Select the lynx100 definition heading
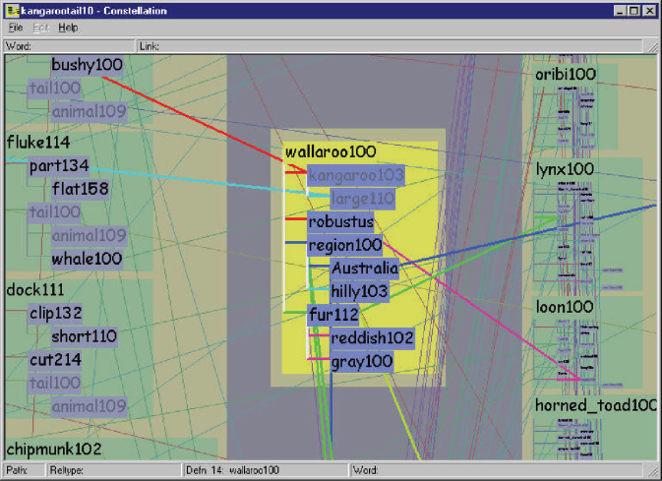Viewport: 662px width, 481px height. 565,169
